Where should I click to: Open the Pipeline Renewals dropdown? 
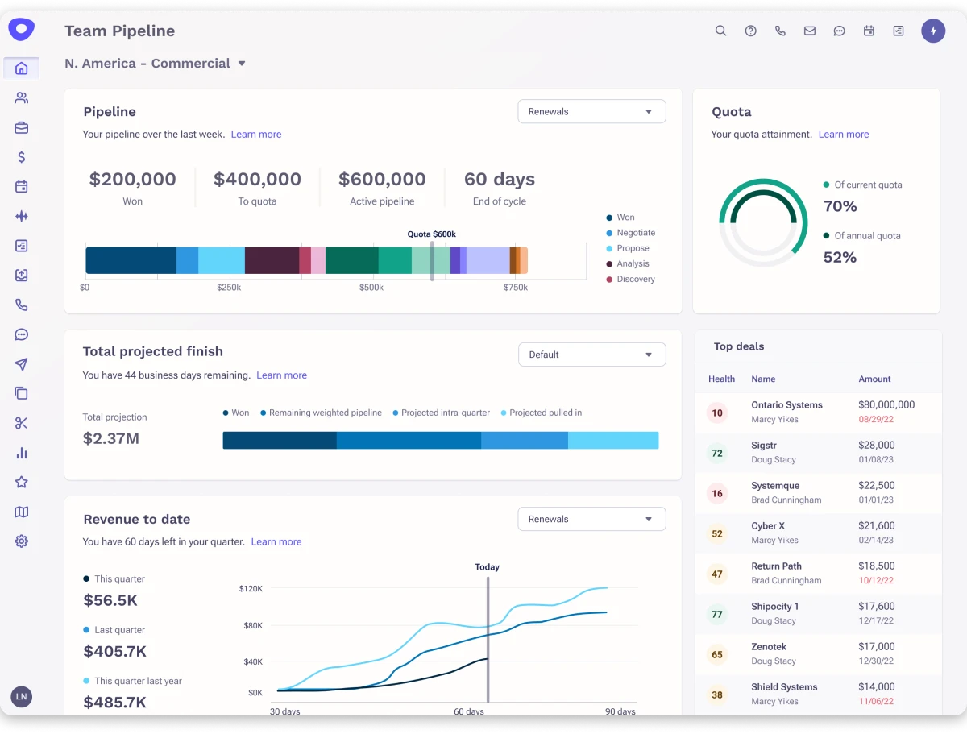click(591, 111)
